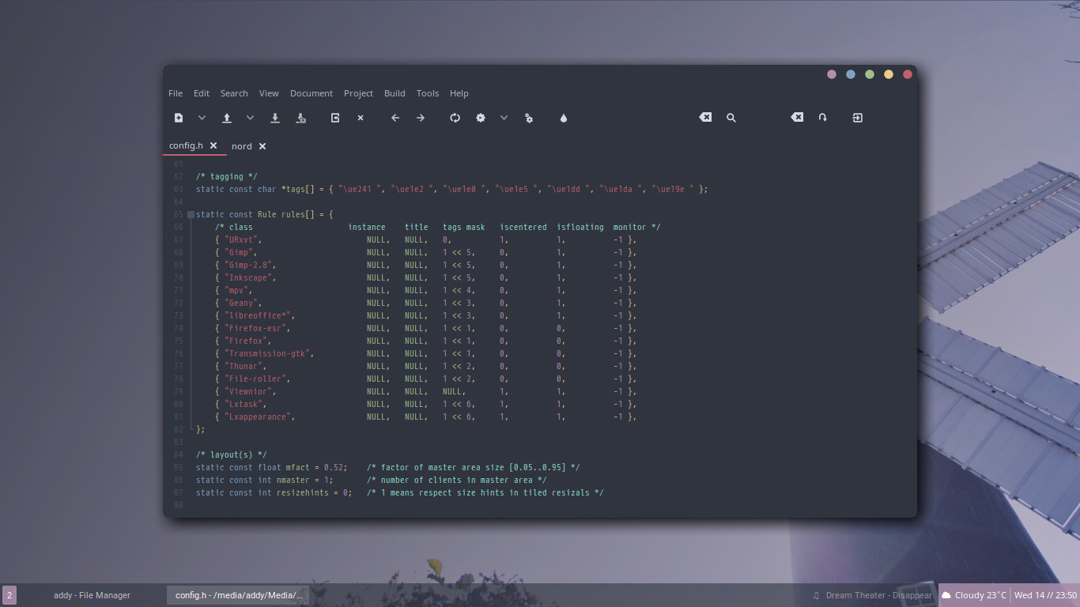Image resolution: width=1080 pixels, height=607 pixels.
Task: Close the current document using toolbar X
Action: pyautogui.click(x=361, y=118)
